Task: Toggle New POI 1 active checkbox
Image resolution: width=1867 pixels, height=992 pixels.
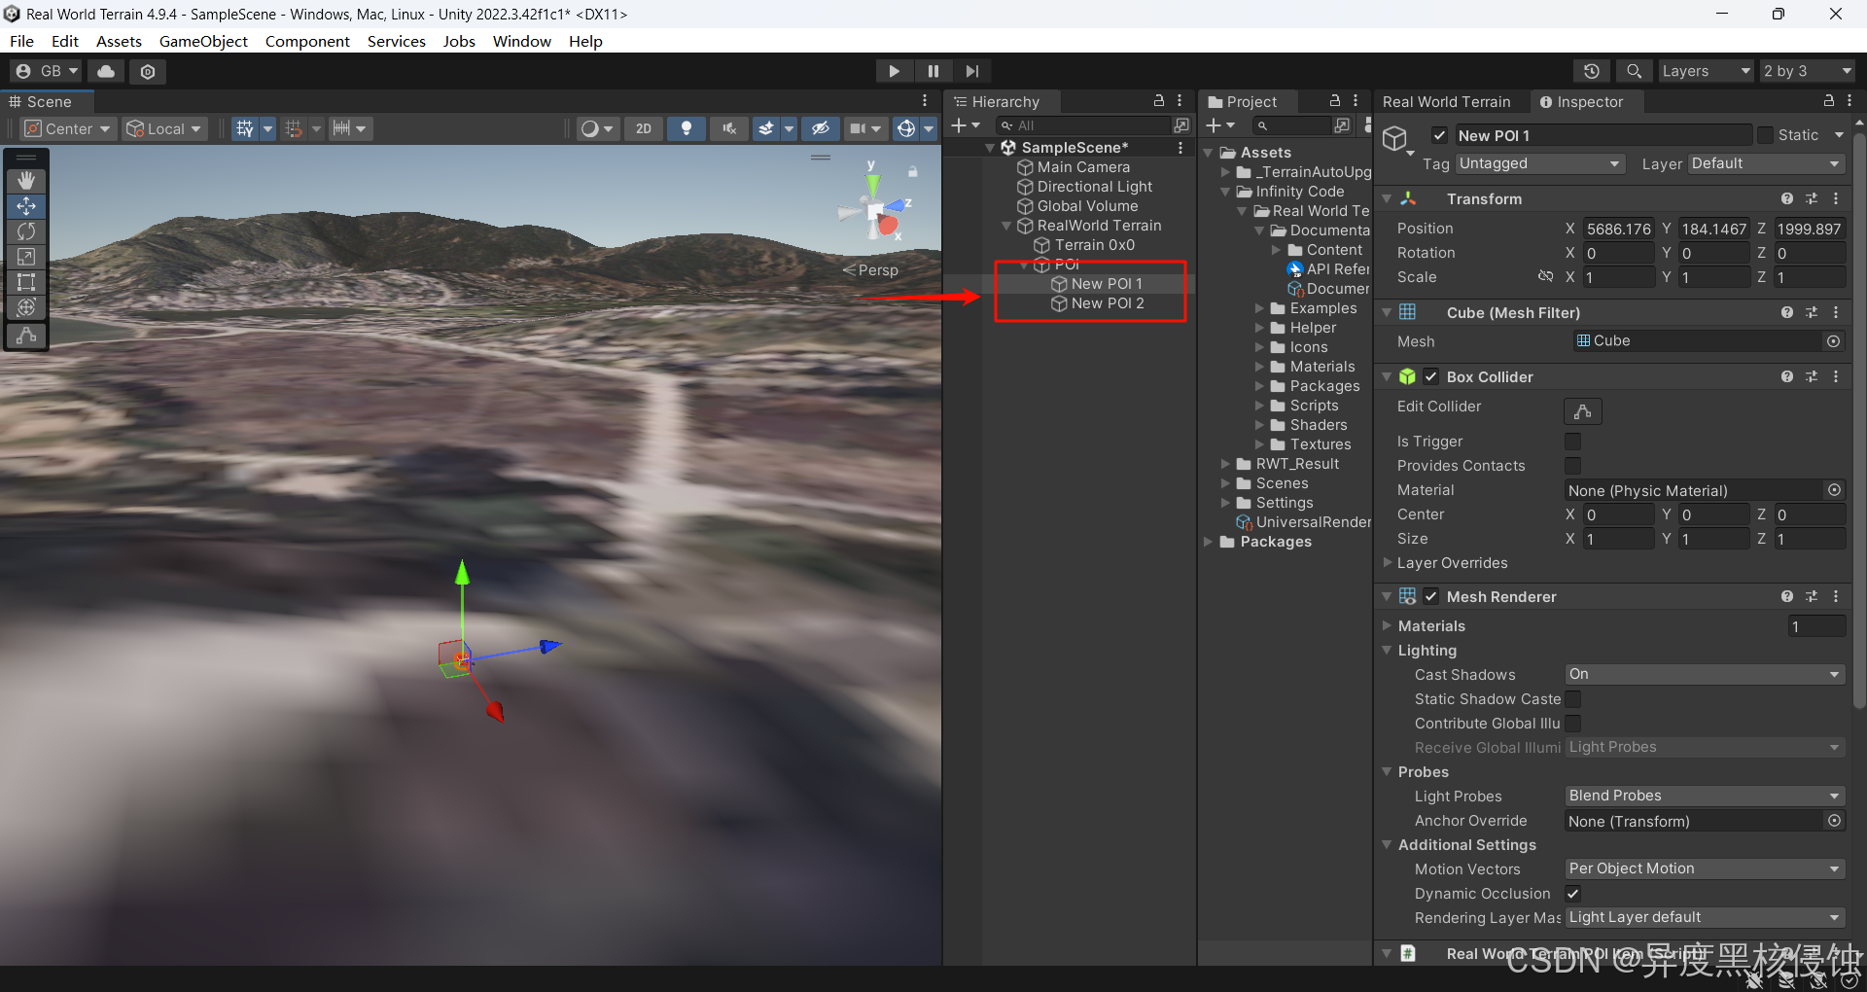Action: [x=1440, y=135]
